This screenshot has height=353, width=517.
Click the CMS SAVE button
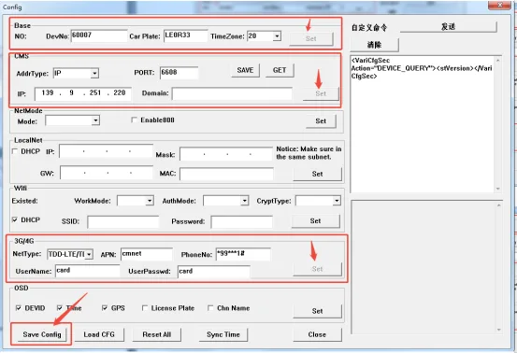245,70
